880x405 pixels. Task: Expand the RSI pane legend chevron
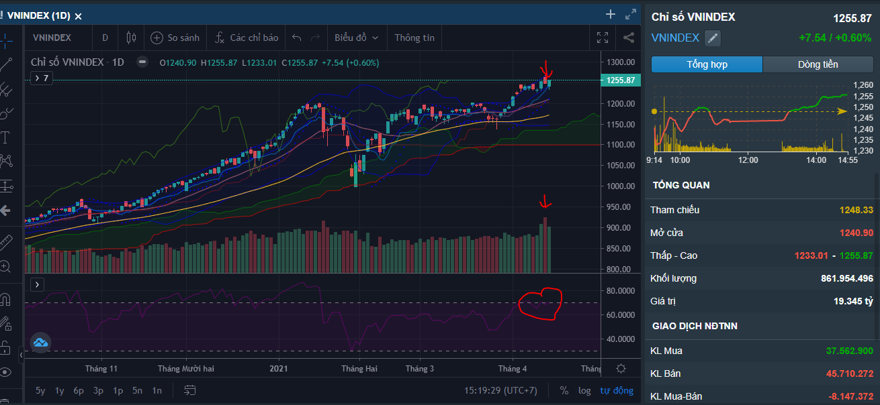(x=37, y=285)
